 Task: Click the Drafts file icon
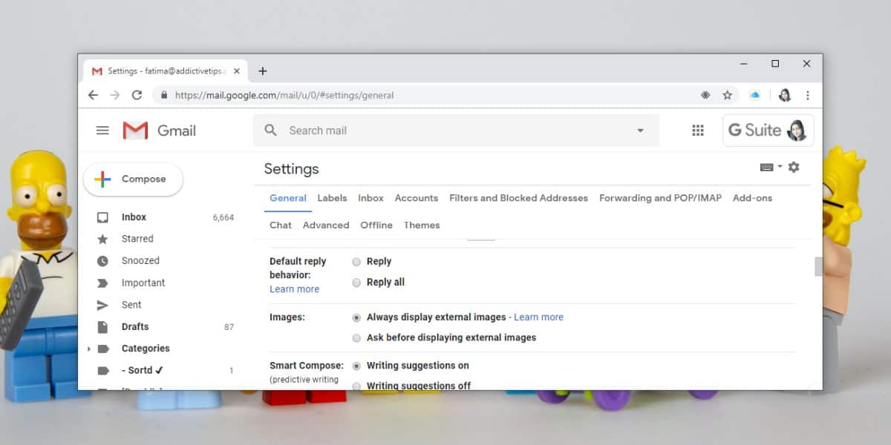coord(103,326)
